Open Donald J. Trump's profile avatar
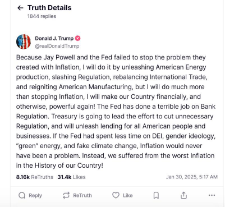The height and width of the screenshot is (207, 225). (x=24, y=42)
